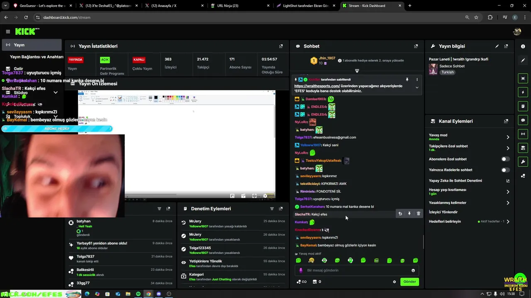Viewport: 531px width, 298px height.
Task: Pop out the Kanal Eylemleri panel
Action: (x=506, y=121)
